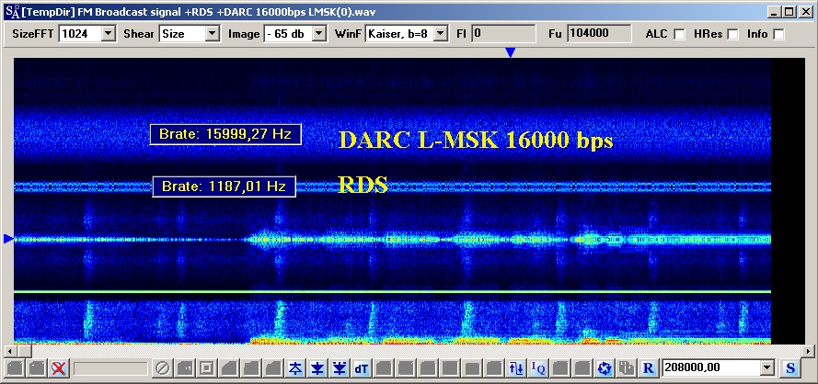Click the "DARC L-MSK 16000 bps" annotation

pos(476,141)
